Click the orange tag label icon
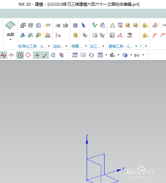Image resolution: width=166 pixels, height=183 pixels. pos(48,25)
